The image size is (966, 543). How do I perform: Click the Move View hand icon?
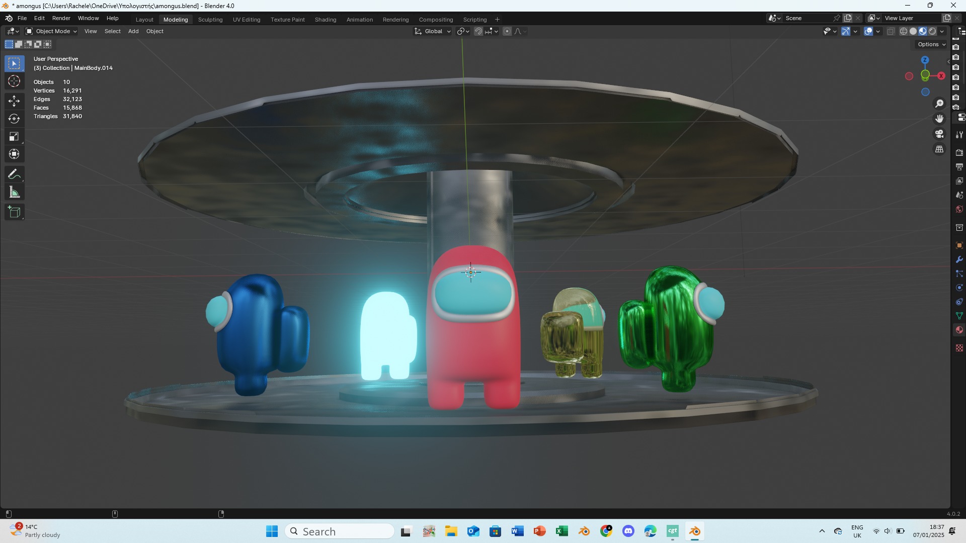(939, 119)
